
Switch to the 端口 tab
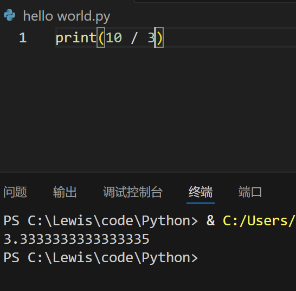[x=250, y=192]
